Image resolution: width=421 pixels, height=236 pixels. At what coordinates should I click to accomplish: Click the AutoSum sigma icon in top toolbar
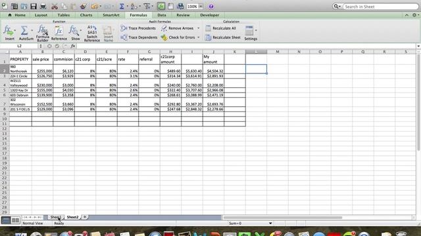[122, 6]
